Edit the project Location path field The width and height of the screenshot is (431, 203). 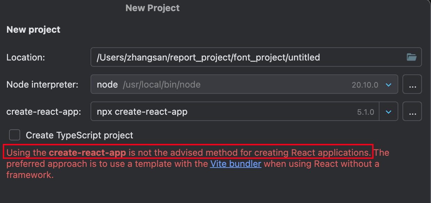256,57
